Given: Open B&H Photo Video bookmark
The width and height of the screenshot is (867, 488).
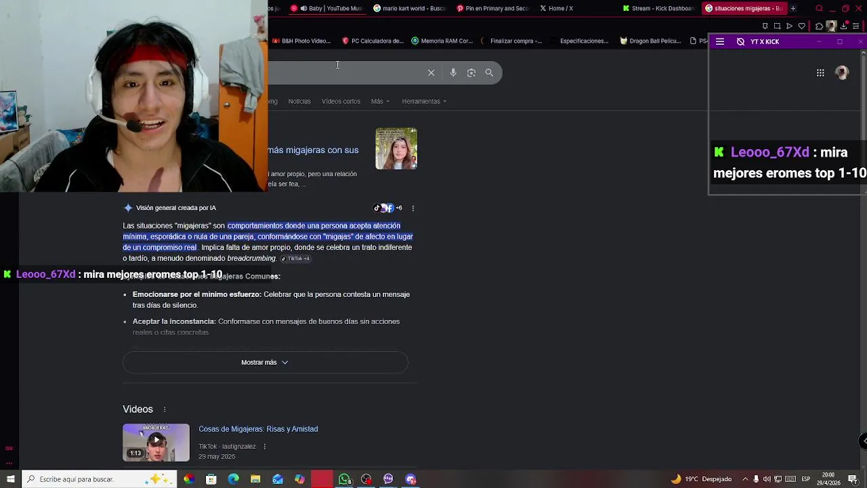Looking at the screenshot, I should click(301, 41).
